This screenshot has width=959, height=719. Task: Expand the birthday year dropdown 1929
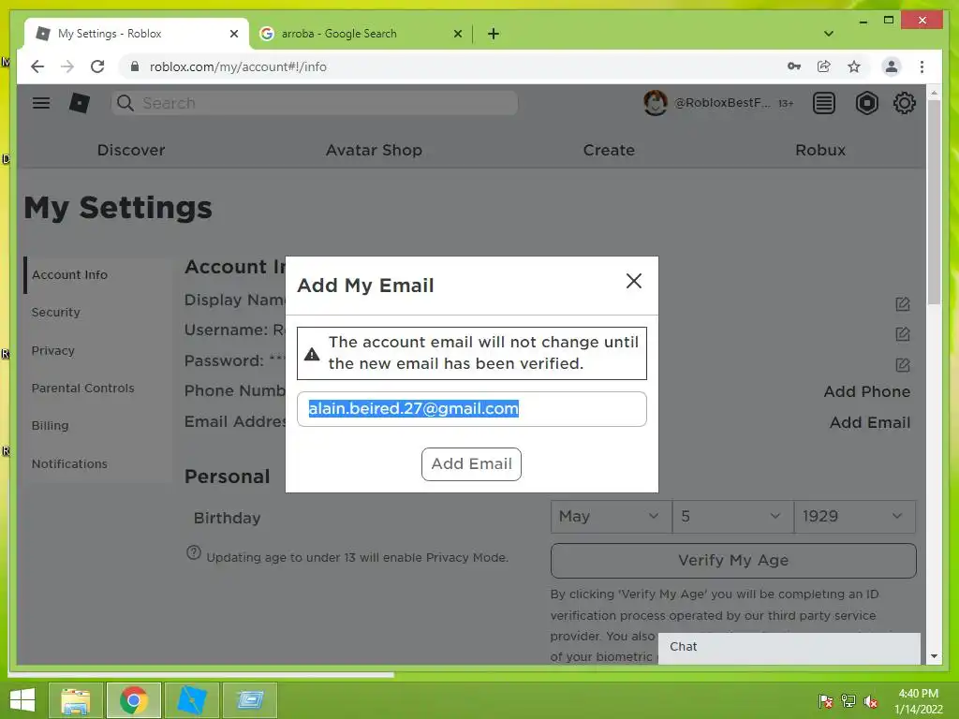pos(854,517)
